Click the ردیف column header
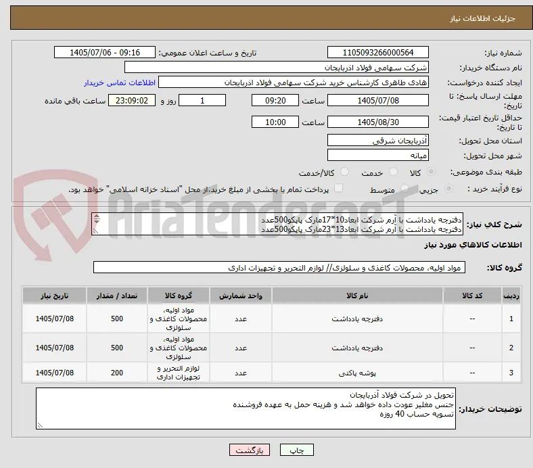This screenshot has width=533, height=468. click(x=511, y=296)
